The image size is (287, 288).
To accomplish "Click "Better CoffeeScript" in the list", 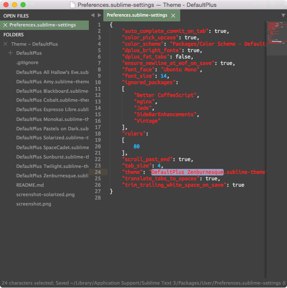I will [x=165, y=95].
